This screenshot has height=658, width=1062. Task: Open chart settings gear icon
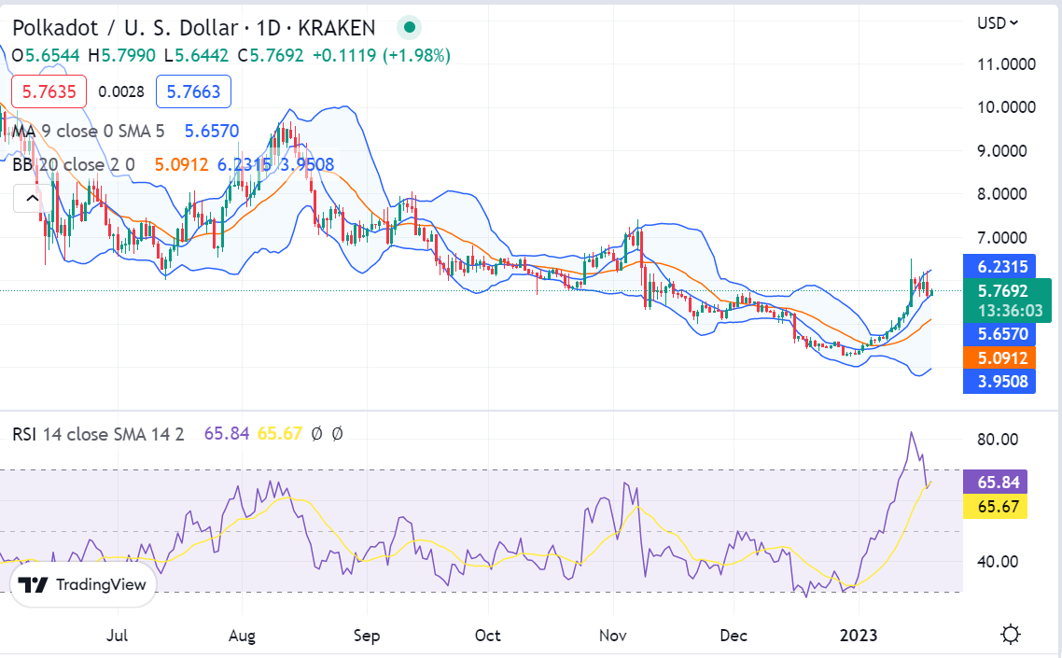[x=1011, y=635]
